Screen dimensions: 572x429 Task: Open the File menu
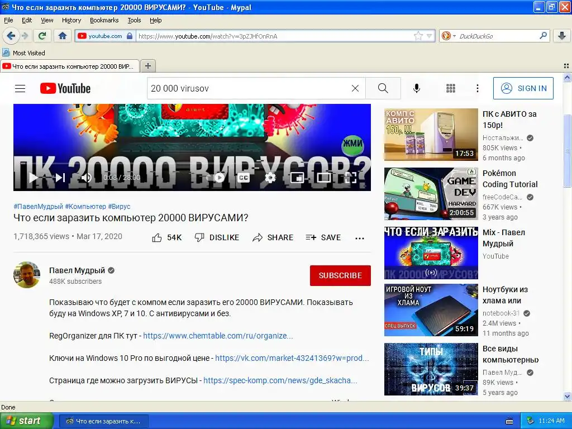click(x=8, y=20)
